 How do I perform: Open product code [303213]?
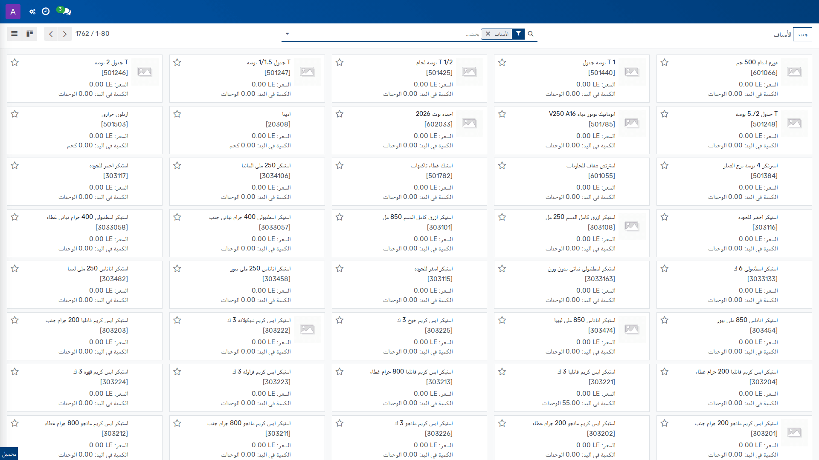tap(439, 382)
